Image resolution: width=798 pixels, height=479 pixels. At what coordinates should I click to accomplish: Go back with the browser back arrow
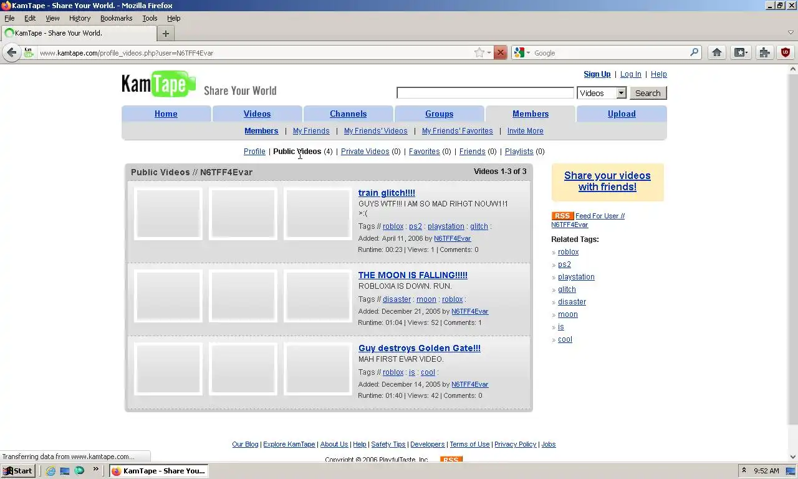[11, 53]
